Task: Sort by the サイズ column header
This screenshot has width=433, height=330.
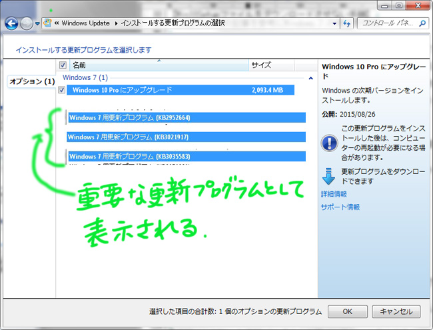Action: [260, 65]
